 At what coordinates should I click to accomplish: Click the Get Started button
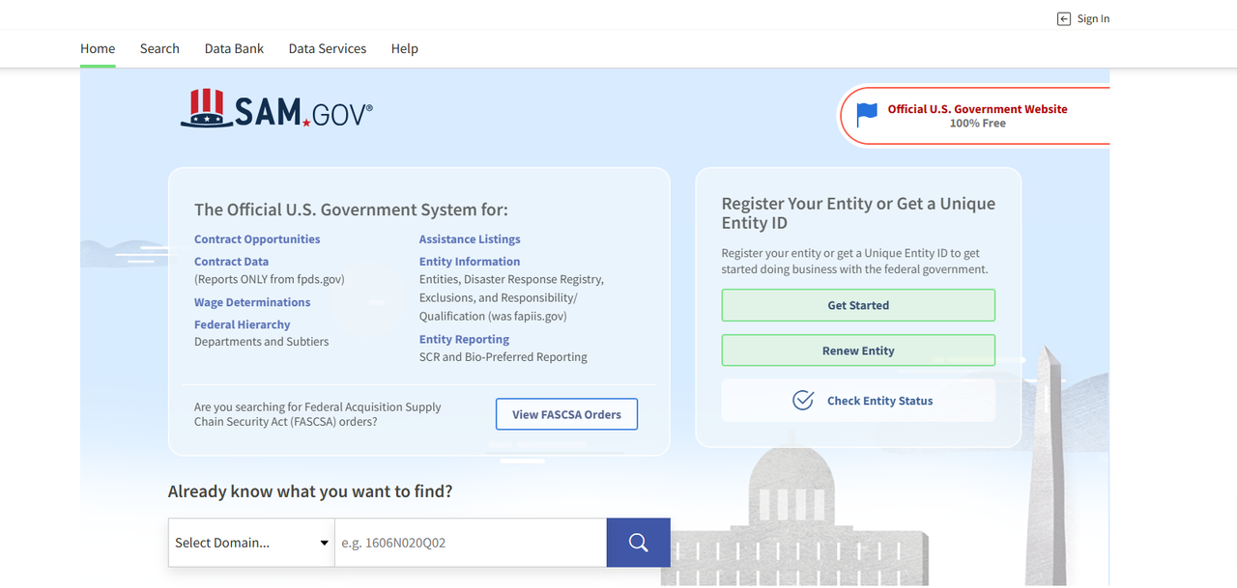click(858, 305)
